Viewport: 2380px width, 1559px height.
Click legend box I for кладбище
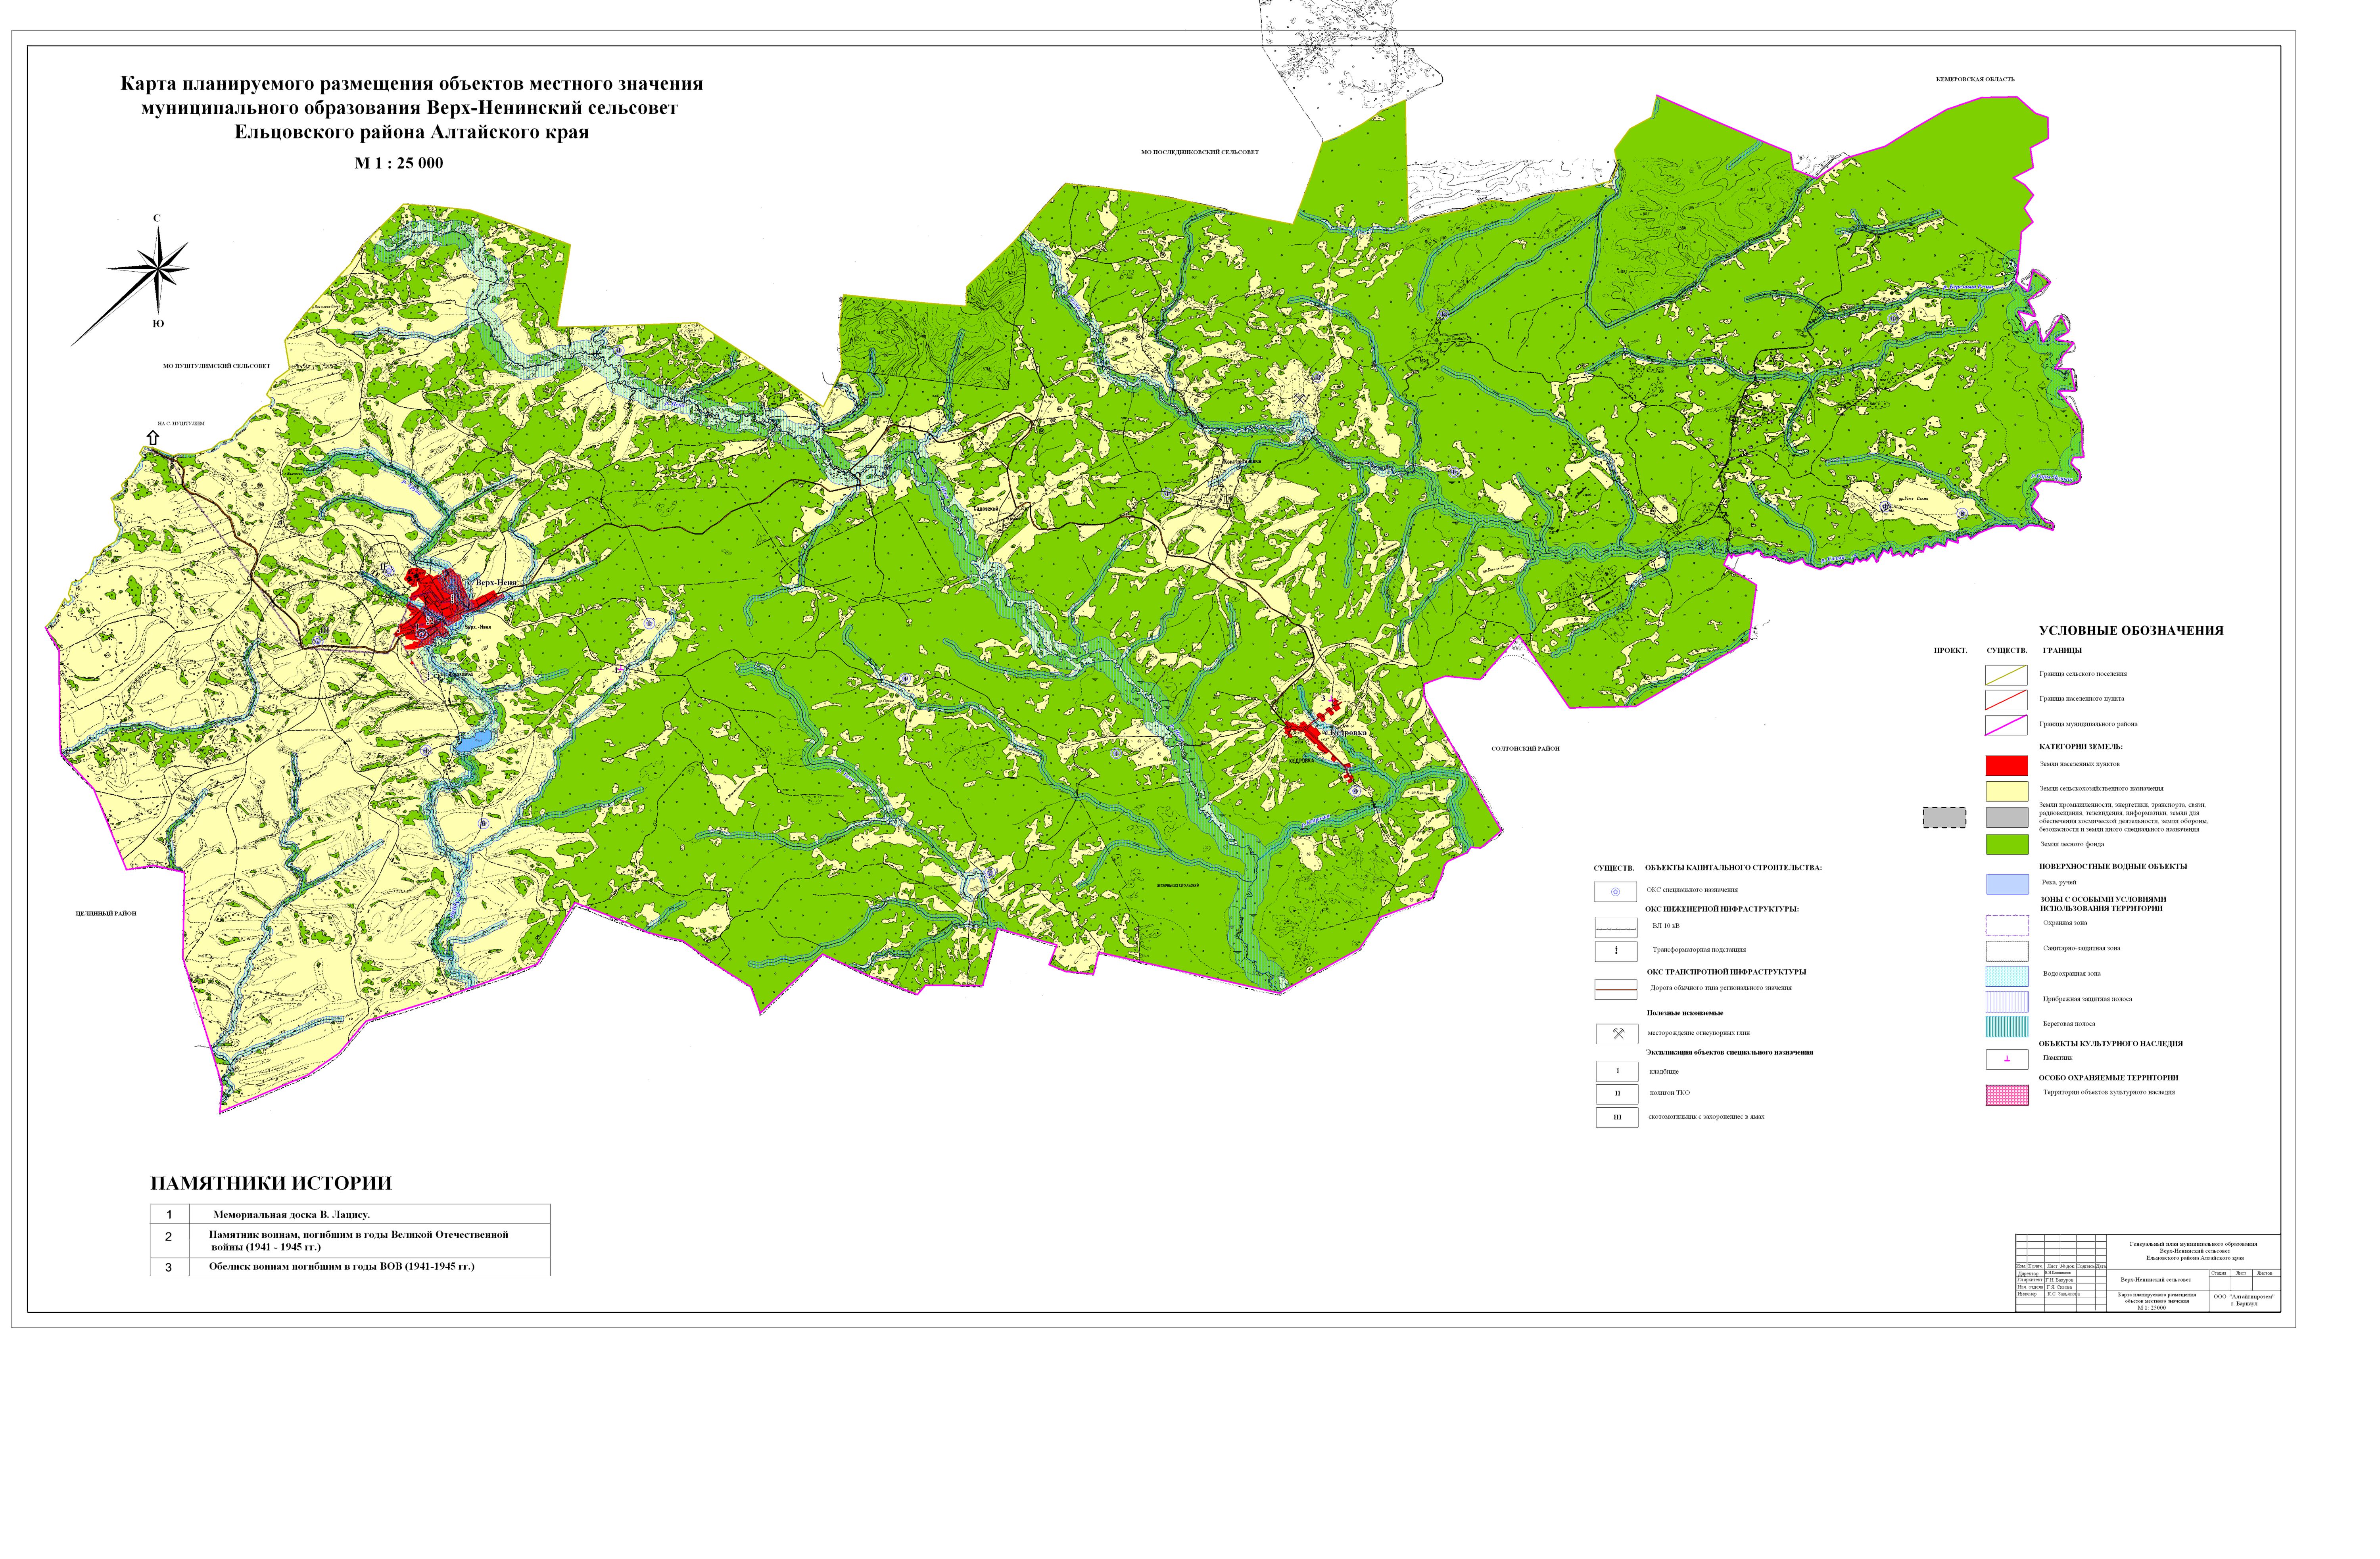pyautogui.click(x=1616, y=1071)
